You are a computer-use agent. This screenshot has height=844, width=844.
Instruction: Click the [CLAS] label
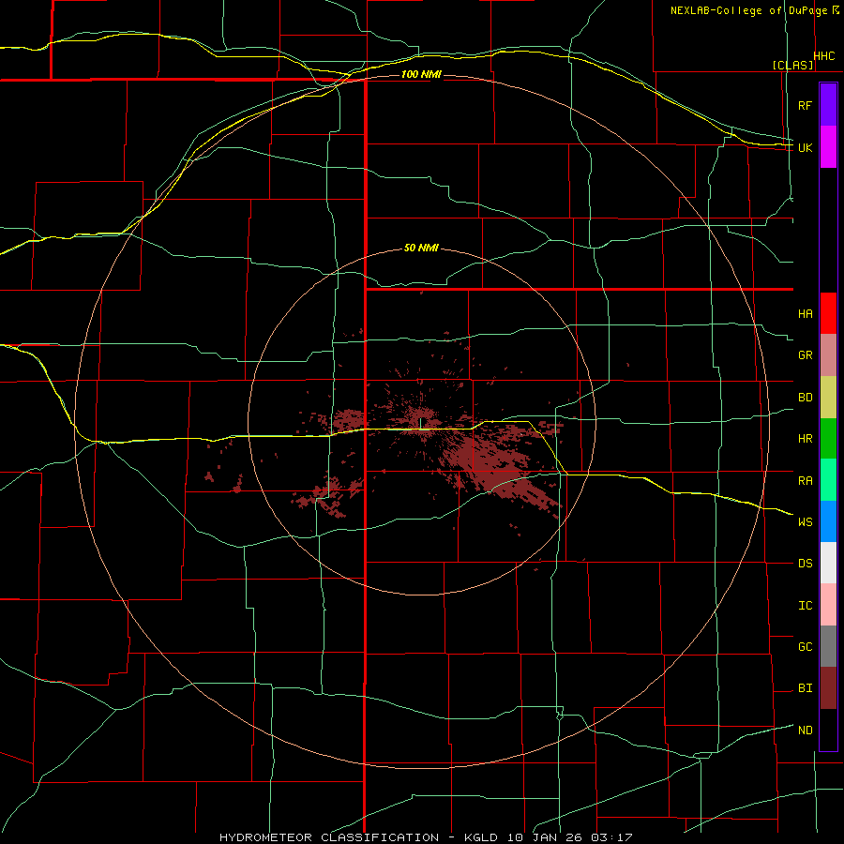792,65
